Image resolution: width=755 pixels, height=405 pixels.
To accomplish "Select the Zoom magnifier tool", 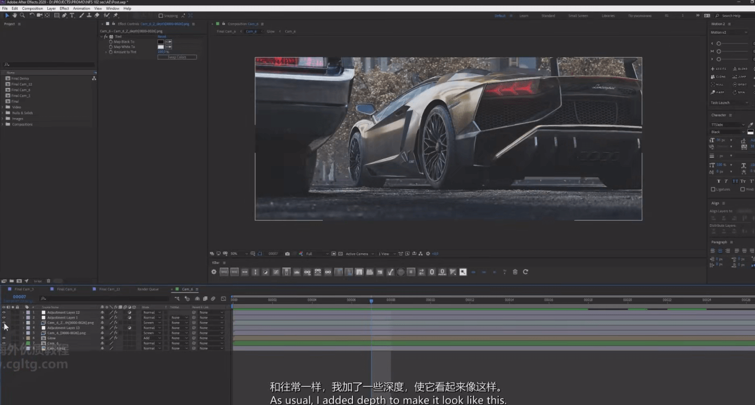I will (22, 15).
